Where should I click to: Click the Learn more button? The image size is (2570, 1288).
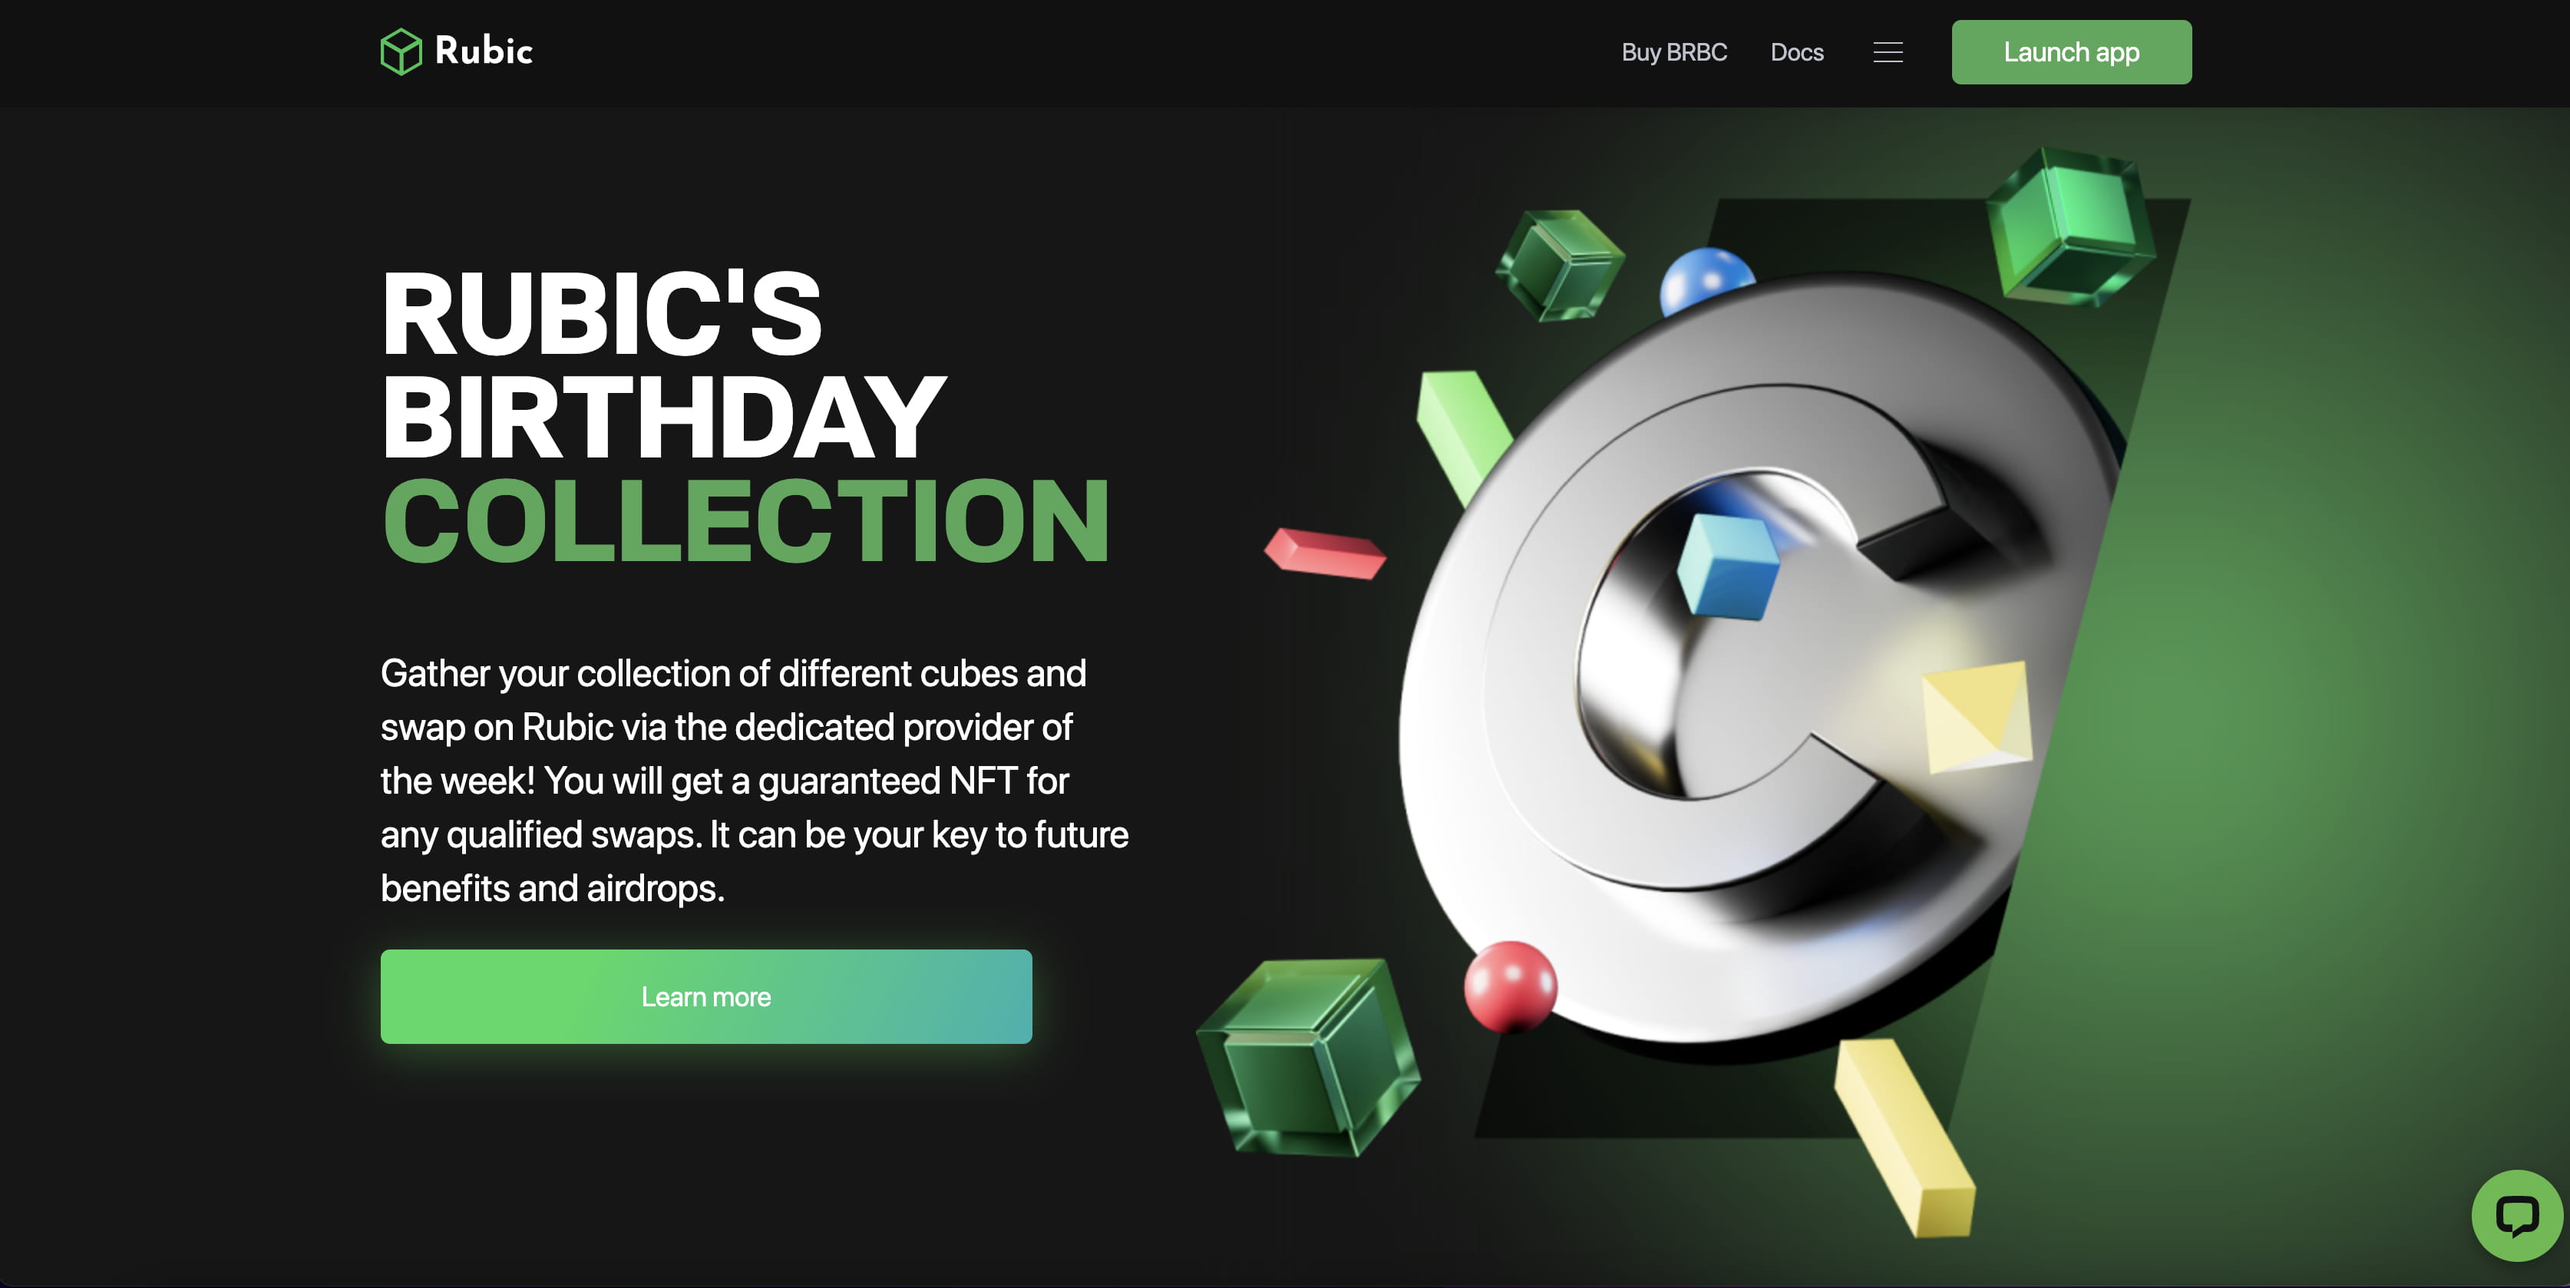pos(705,996)
